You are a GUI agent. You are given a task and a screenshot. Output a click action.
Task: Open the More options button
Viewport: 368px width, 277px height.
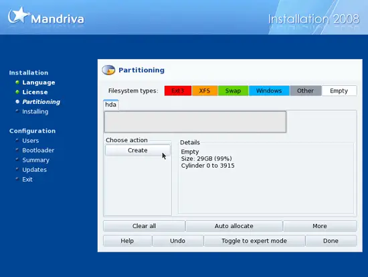(320, 226)
